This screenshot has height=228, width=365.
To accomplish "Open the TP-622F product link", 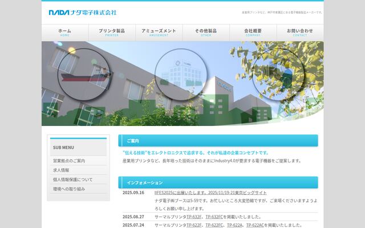I will tap(194, 225).
